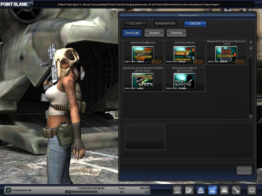
Task: Open settings with the wrench icon
Action: click(x=236, y=190)
